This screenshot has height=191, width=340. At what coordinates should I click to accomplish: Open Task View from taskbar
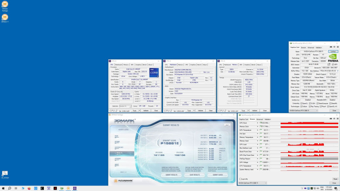pos(16,188)
